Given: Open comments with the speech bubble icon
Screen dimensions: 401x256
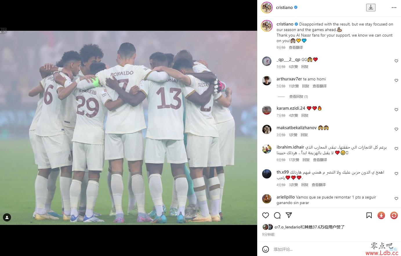Looking at the screenshot, I should [x=277, y=215].
